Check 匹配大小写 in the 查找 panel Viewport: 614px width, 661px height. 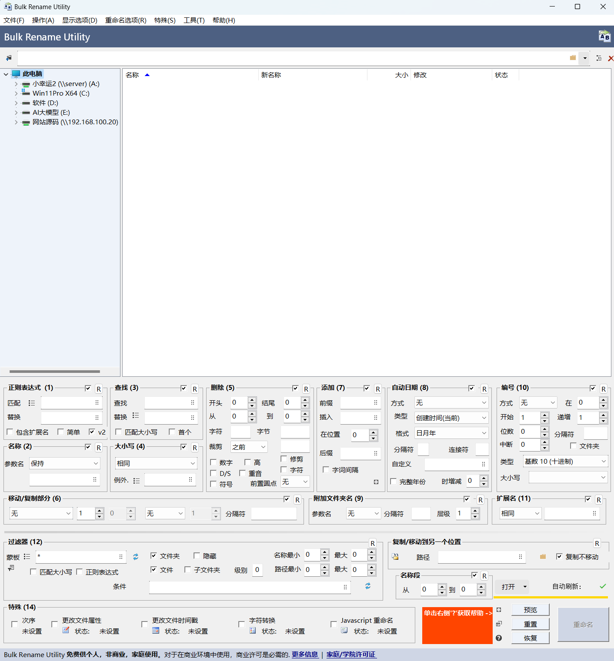pyautogui.click(x=118, y=432)
